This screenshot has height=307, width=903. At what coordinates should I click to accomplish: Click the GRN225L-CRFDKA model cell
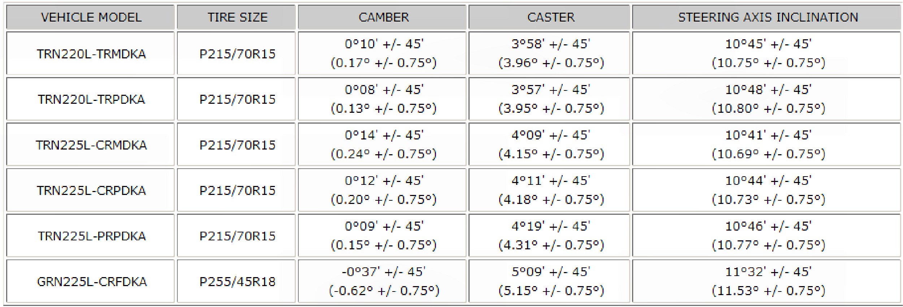91,281
